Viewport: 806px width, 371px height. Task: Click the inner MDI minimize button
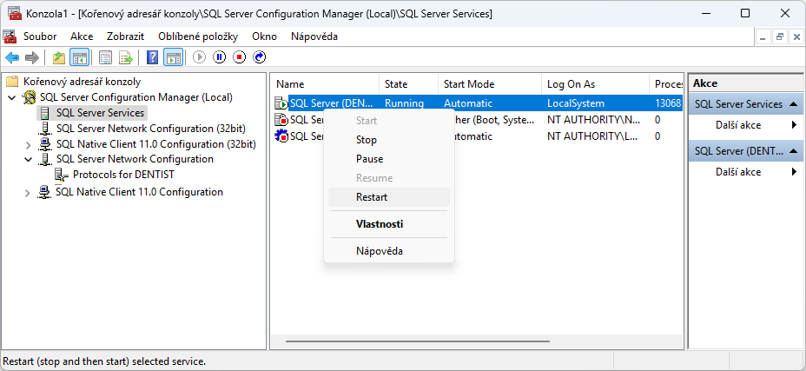[x=763, y=37]
